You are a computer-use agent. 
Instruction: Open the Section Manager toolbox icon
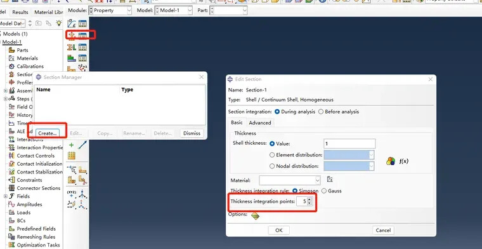[x=82, y=36]
